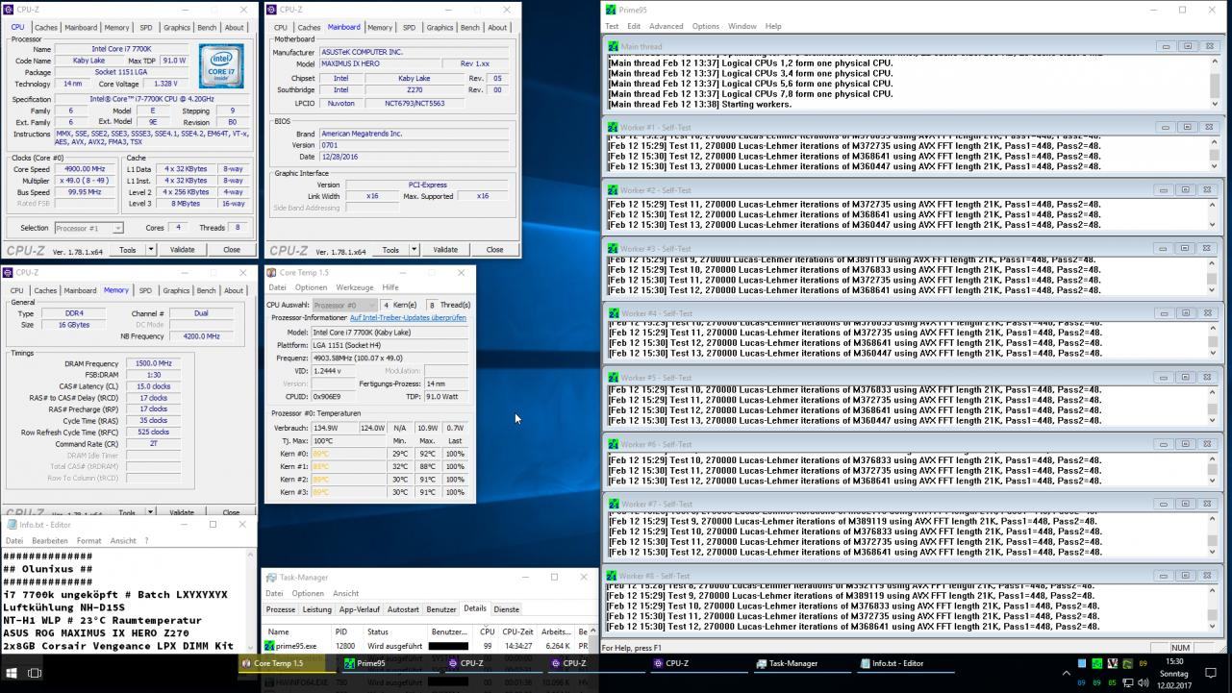The width and height of the screenshot is (1232, 693).
Task: Click Core Temp title bar icon
Action: (272, 273)
